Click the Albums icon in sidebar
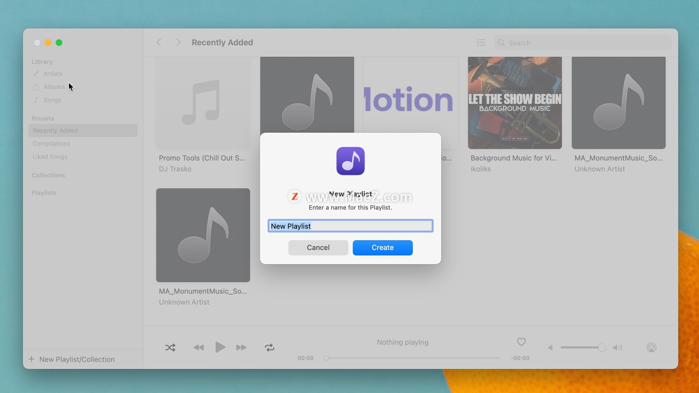The image size is (699, 393). 36,87
